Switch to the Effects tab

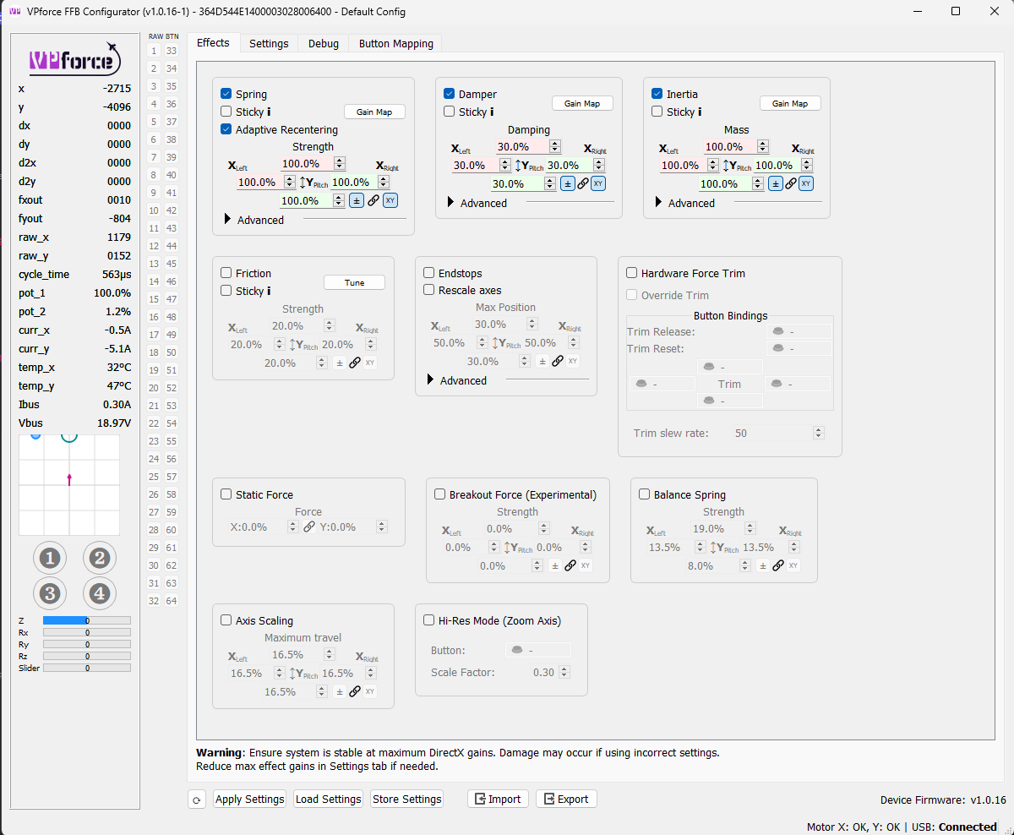click(213, 43)
